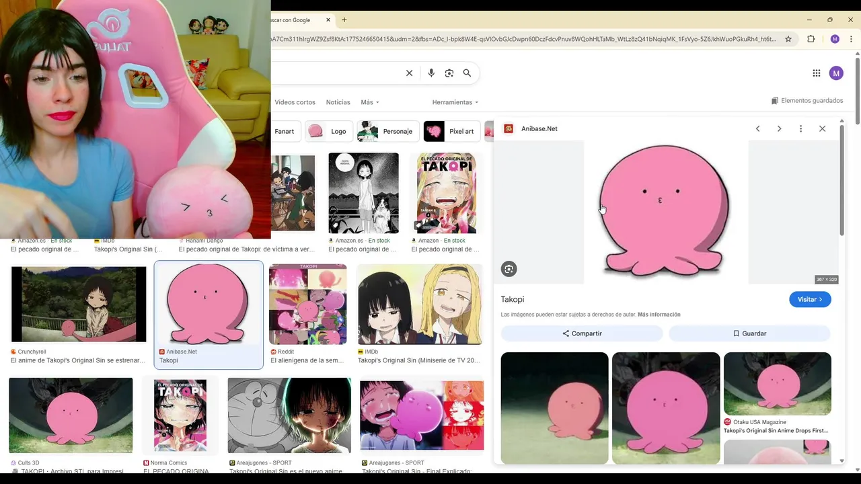861x484 pixels.
Task: Select the Anibase.Net Takopi thumbnail result
Action: click(x=209, y=304)
